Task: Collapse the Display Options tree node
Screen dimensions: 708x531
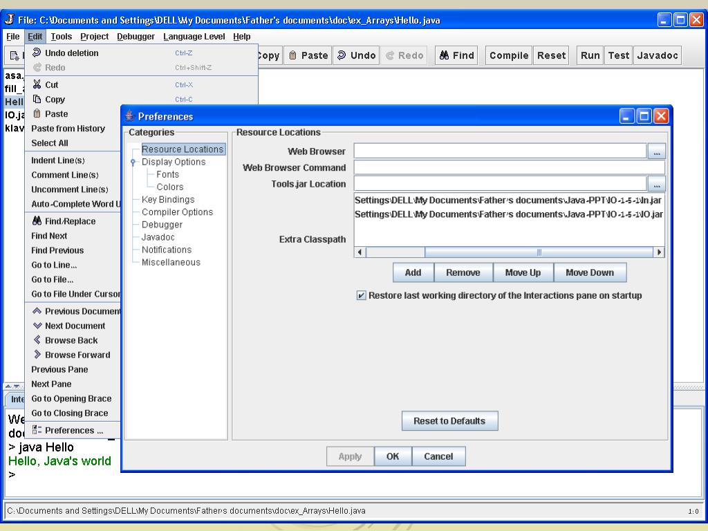Action: point(133,162)
